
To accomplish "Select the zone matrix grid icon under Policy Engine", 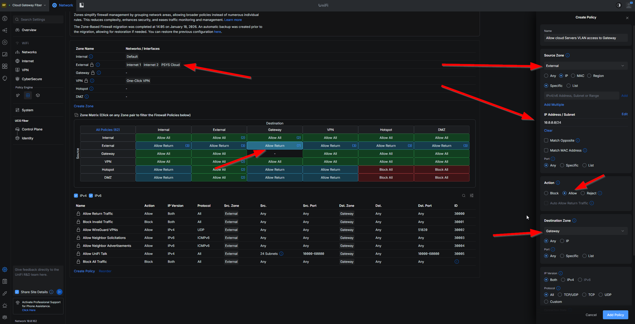I will click(x=28, y=96).
